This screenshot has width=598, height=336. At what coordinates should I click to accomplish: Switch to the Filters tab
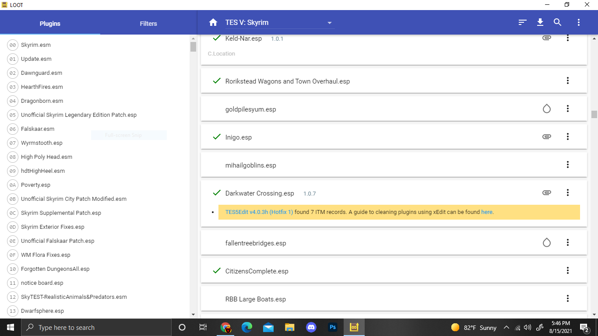pos(148,24)
